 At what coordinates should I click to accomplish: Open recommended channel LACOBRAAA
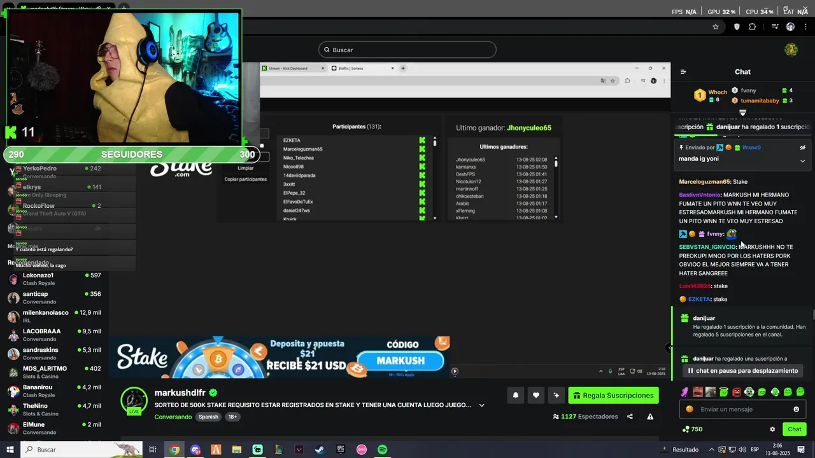pos(54,335)
